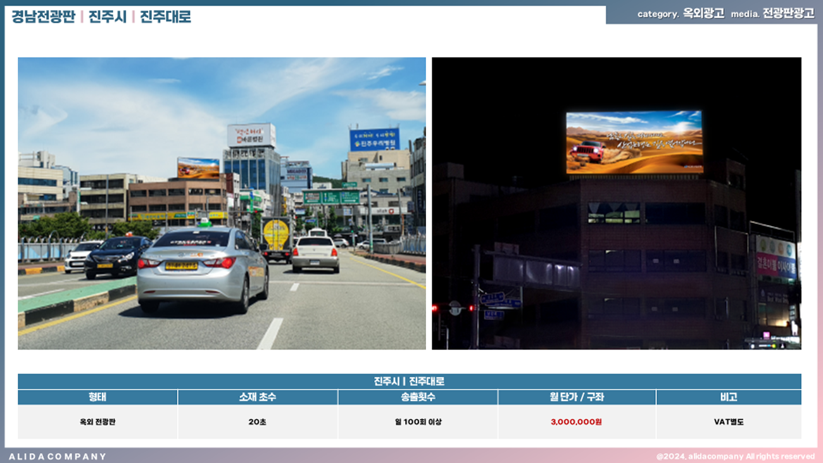Click the 20초 duration cell

click(258, 422)
